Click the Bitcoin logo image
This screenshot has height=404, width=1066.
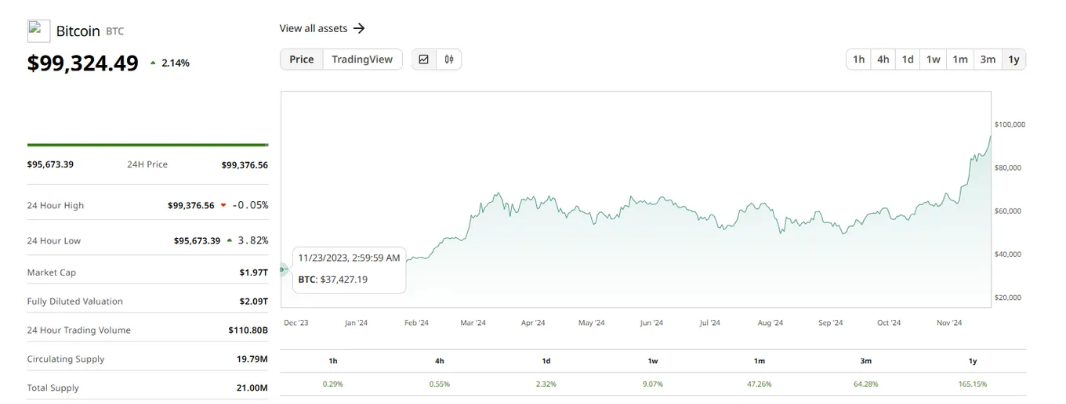coord(38,31)
